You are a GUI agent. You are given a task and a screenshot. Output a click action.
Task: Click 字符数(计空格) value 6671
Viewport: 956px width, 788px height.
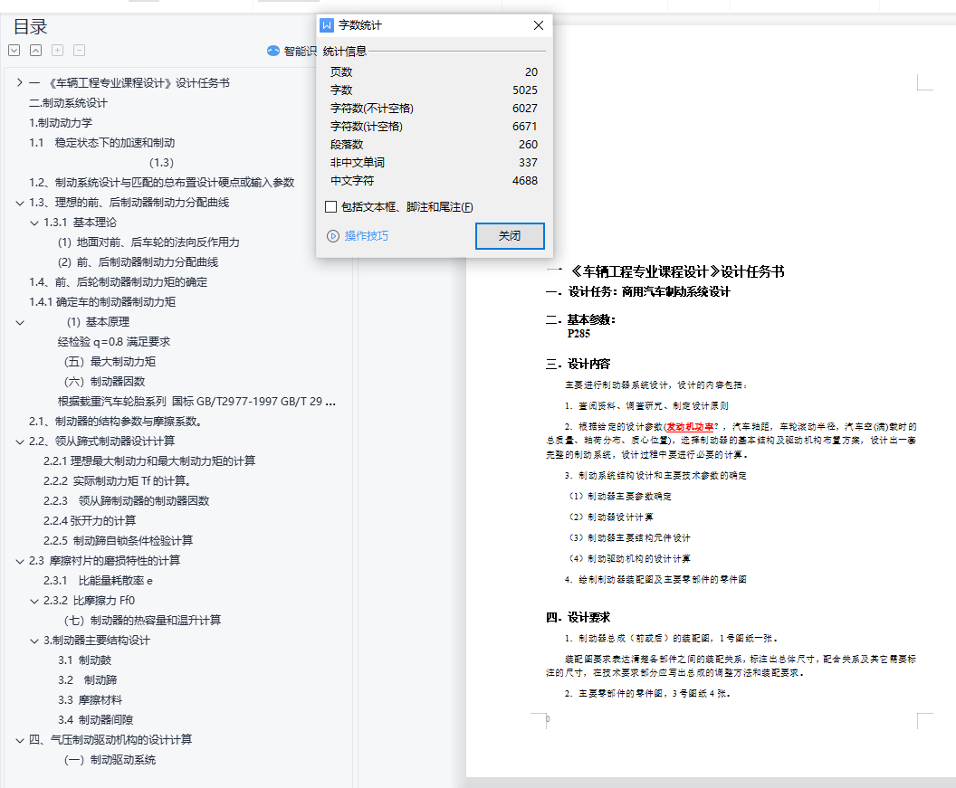525,126
